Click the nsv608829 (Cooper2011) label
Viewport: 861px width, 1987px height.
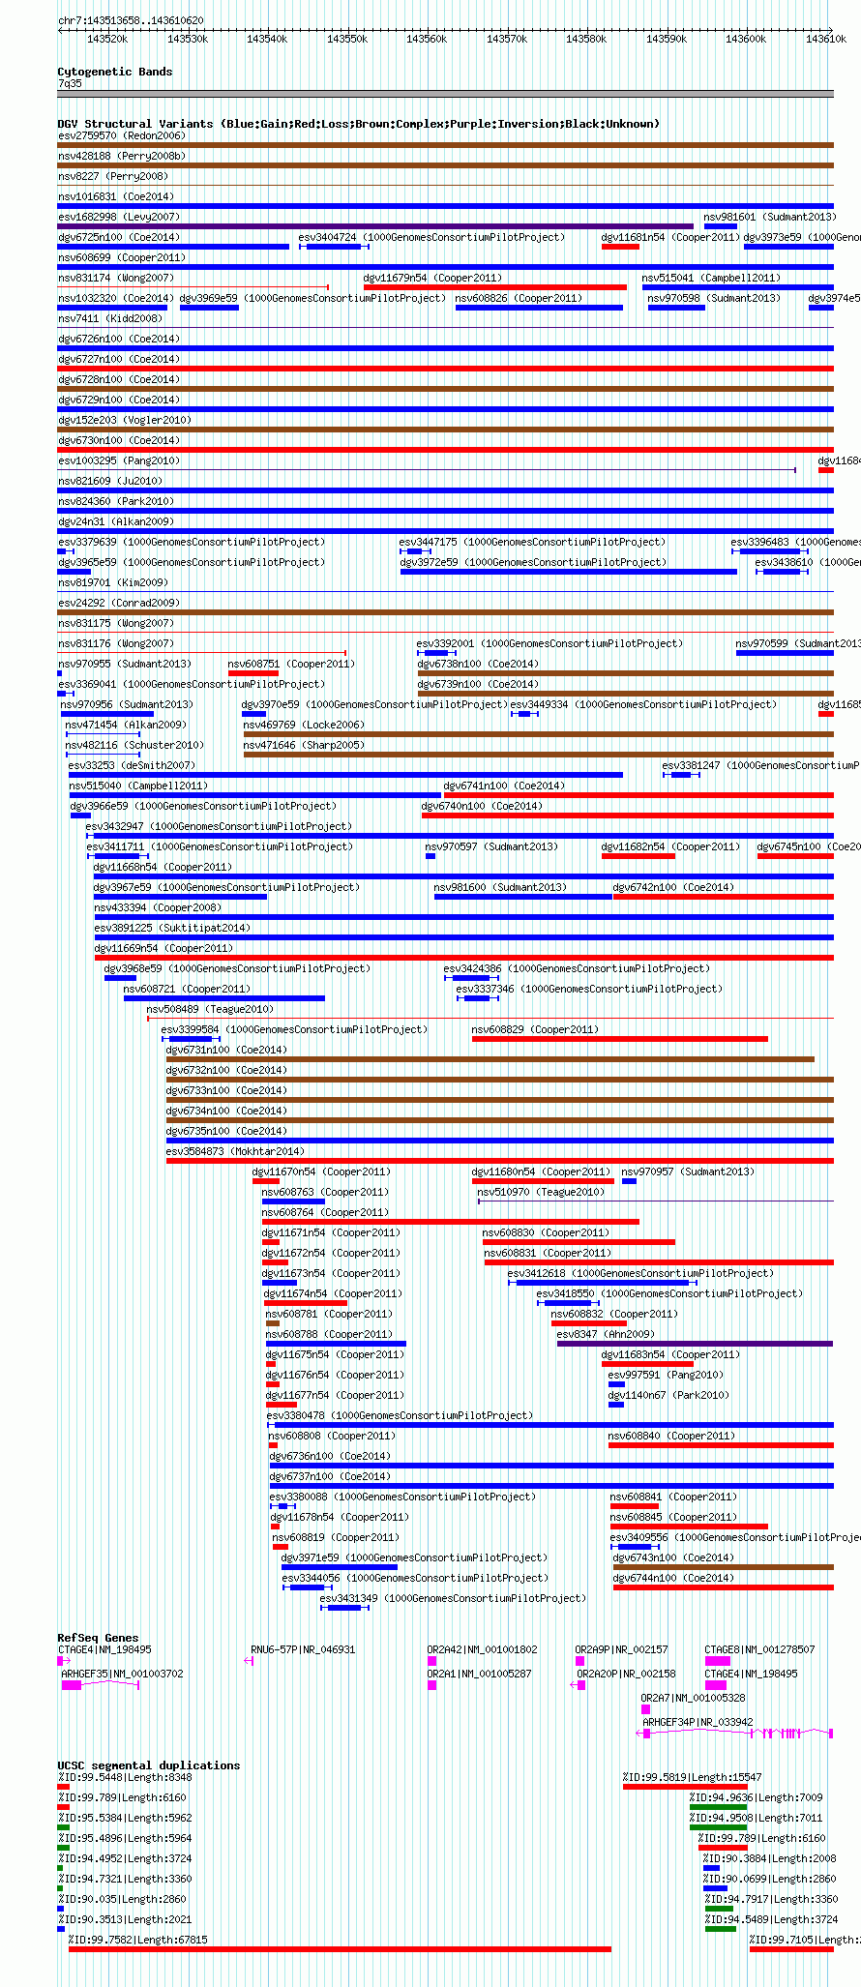pos(535,1029)
